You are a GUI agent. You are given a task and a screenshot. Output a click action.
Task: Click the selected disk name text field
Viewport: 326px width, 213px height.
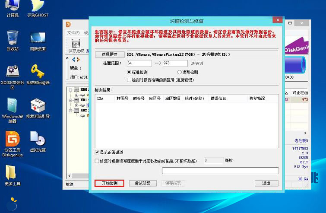tap(203, 54)
